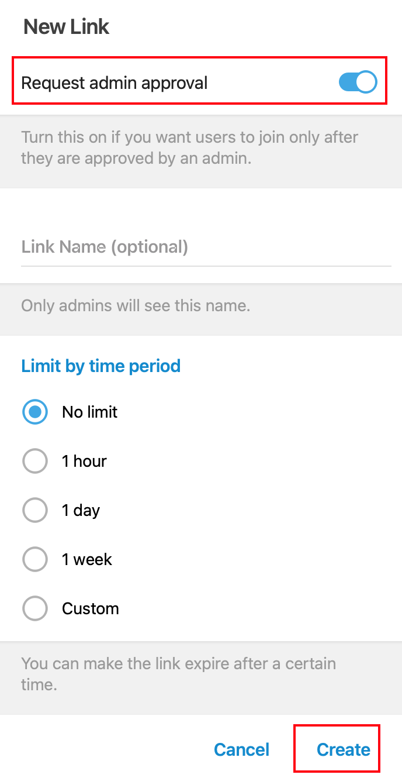
Task: Select the 1 day radio circle
Action: (x=34, y=511)
